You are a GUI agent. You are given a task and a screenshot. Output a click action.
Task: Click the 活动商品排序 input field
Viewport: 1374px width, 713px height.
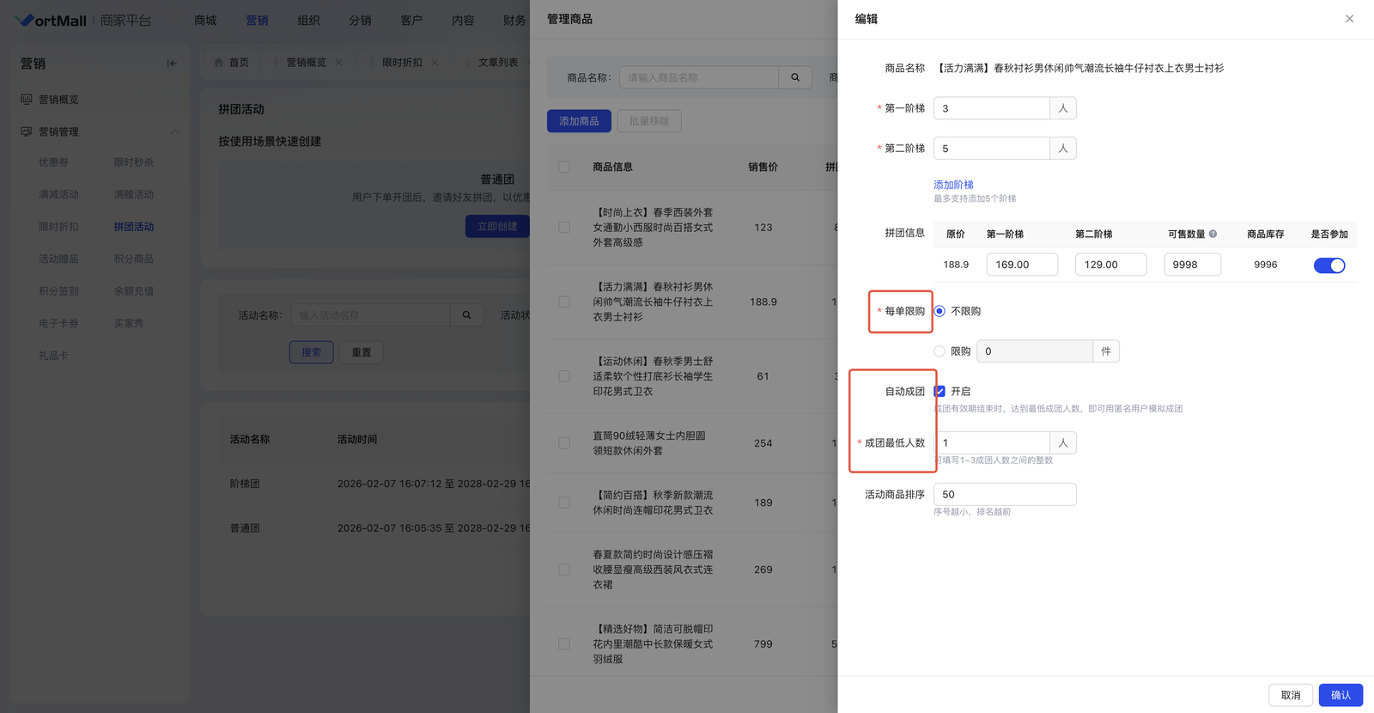coord(1004,495)
